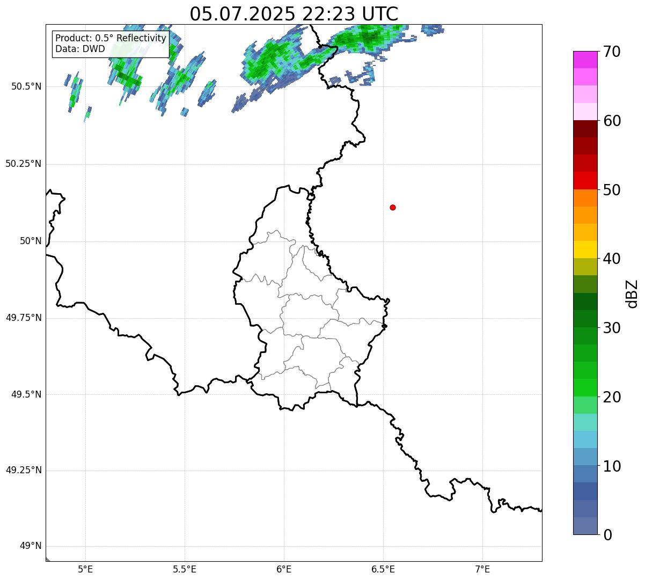
Task: Click the 5.5°E longitude label
Action: pyautogui.click(x=185, y=569)
